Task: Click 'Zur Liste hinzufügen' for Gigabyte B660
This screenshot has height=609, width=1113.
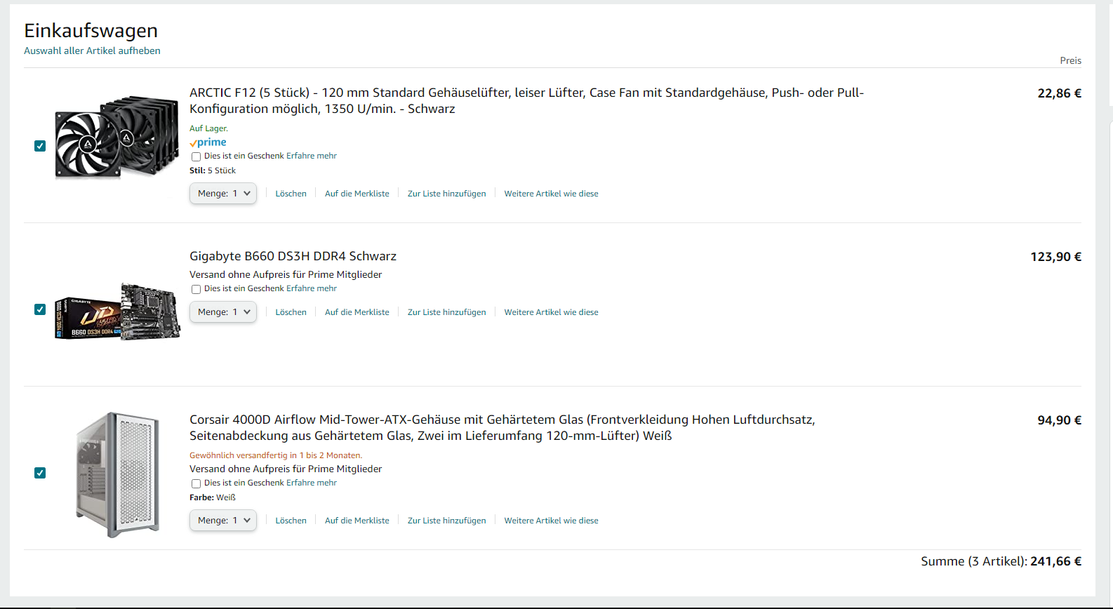Action: [446, 312]
